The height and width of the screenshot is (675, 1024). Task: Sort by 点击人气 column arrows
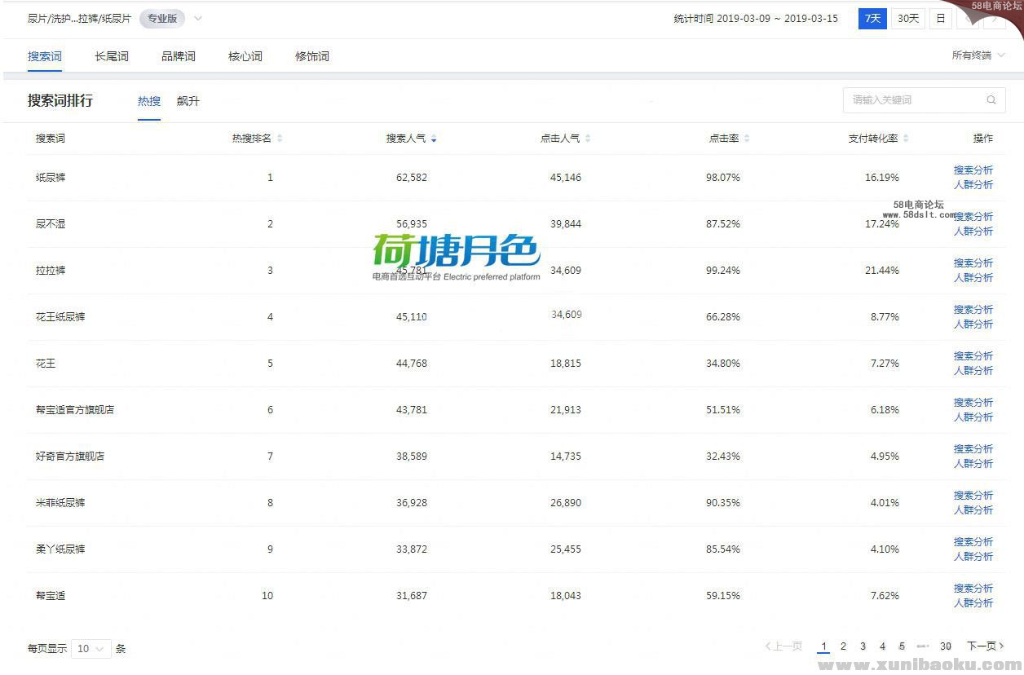tap(588, 139)
